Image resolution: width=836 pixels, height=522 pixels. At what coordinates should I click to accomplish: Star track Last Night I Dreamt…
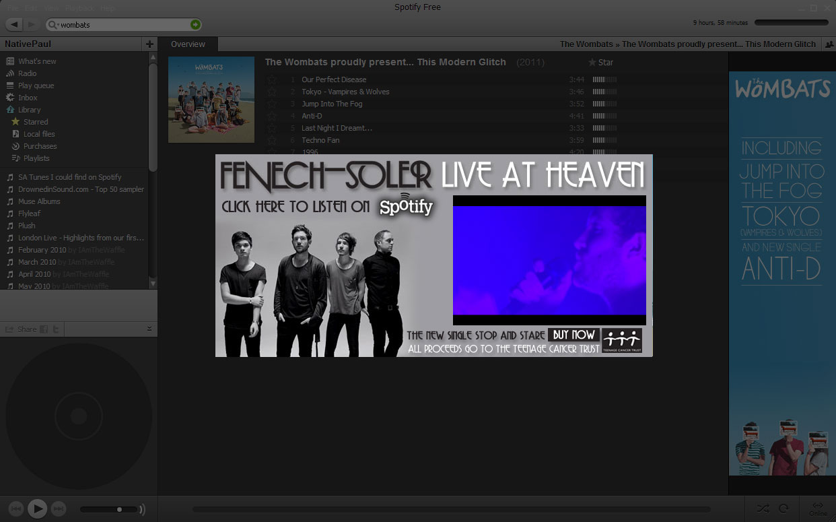point(272,128)
